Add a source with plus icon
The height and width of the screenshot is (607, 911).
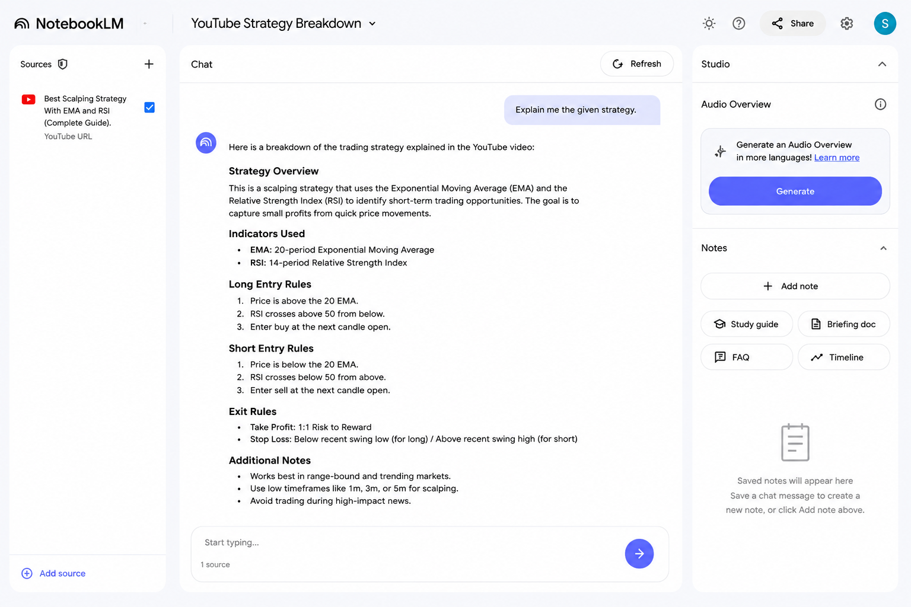(x=149, y=64)
